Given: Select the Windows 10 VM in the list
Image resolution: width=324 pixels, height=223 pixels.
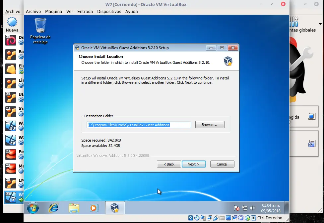Looking at the screenshot, I should coord(14,126).
